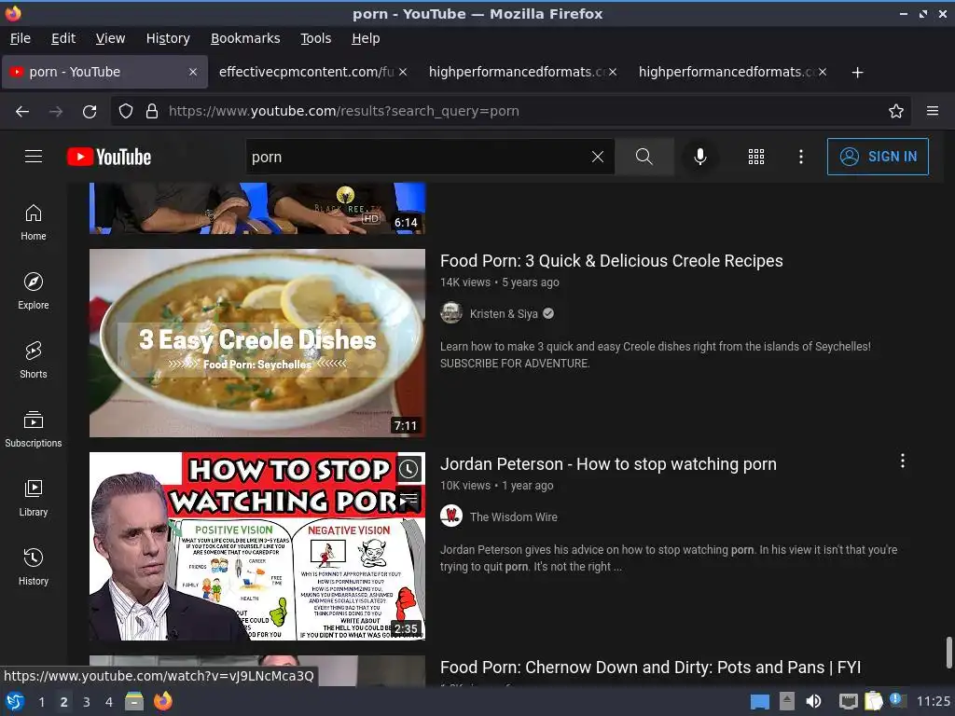Open a new tab with plus
This screenshot has width=955, height=716.
tap(858, 73)
